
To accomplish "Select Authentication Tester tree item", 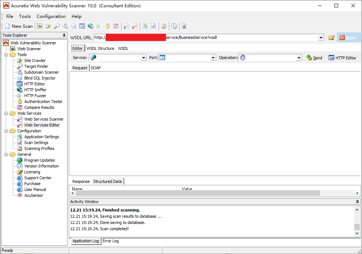I will 43,102.
